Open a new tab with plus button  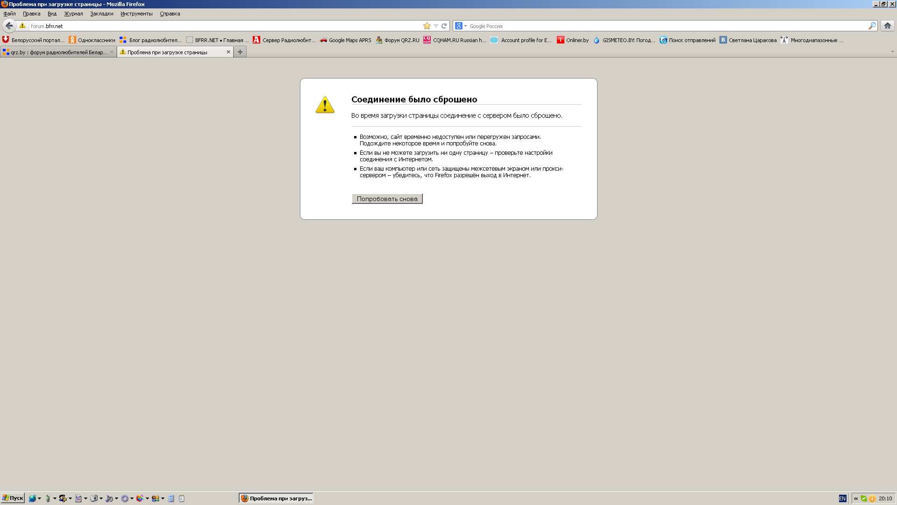(x=240, y=52)
